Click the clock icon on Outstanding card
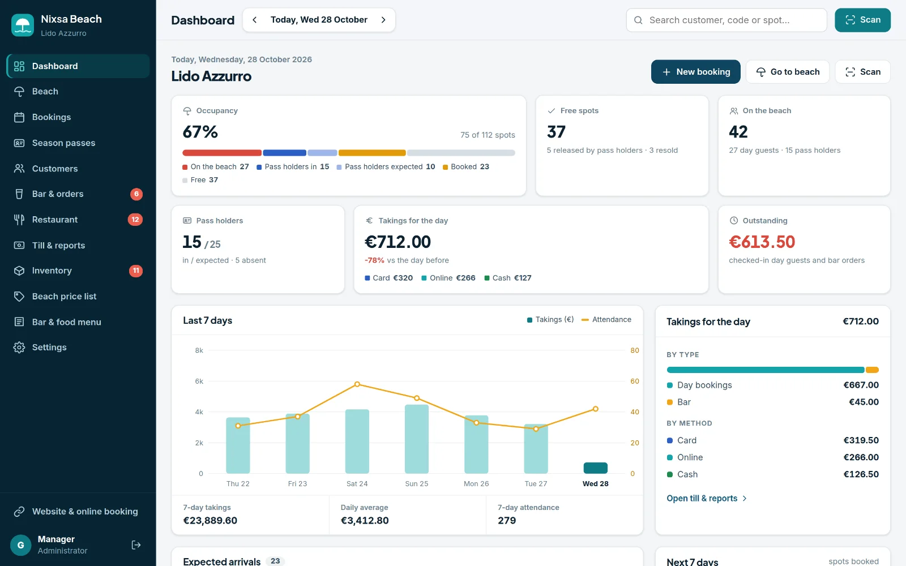Viewport: 906px width, 566px height. tap(734, 221)
